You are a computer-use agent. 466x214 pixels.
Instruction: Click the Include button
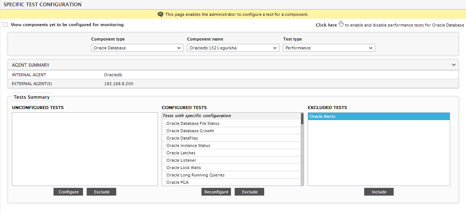pos(379,192)
